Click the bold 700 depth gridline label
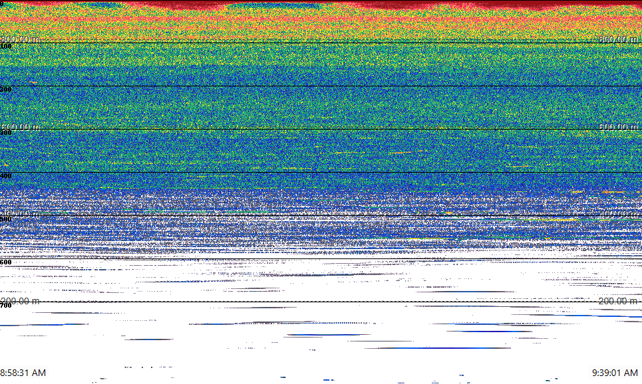The width and height of the screenshot is (642, 384). (6, 305)
